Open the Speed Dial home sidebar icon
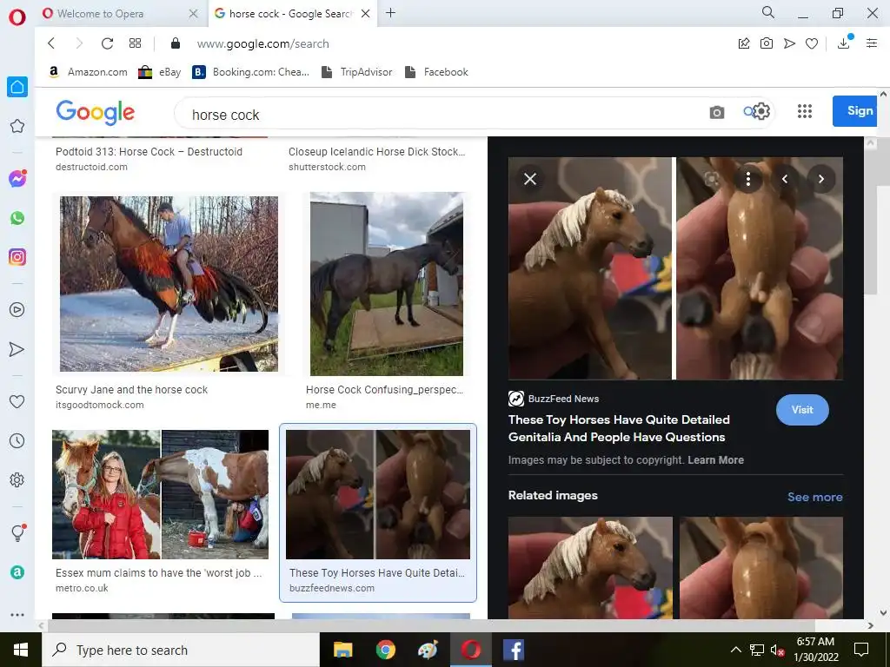The image size is (890, 667). [x=17, y=87]
